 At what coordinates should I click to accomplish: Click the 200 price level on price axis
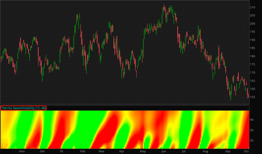coord(252,24)
